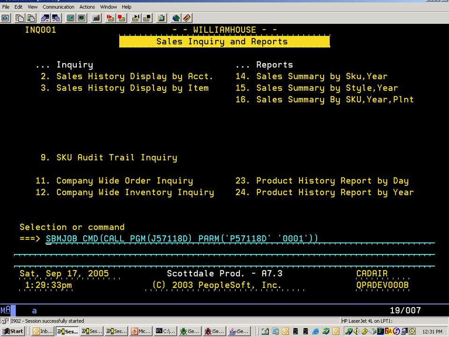Open the Communication menu
The image size is (449, 337).
coord(58,7)
